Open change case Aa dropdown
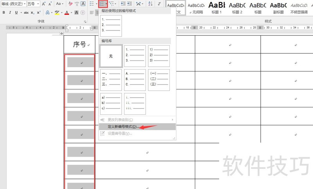Image resolution: width=313 pixels, height=189 pixels. [60, 4]
